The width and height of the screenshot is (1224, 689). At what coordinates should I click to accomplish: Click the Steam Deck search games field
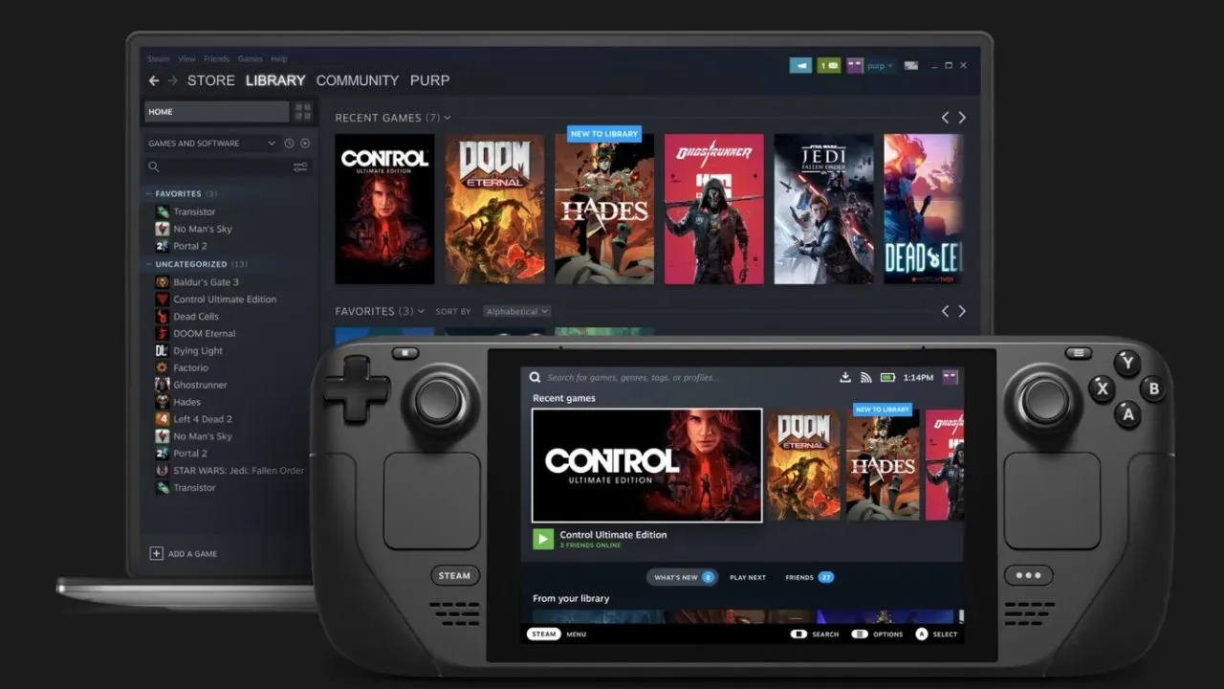[631, 377]
